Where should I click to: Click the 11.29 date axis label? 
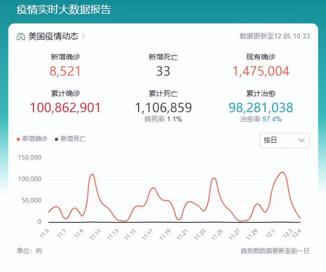point(252,234)
